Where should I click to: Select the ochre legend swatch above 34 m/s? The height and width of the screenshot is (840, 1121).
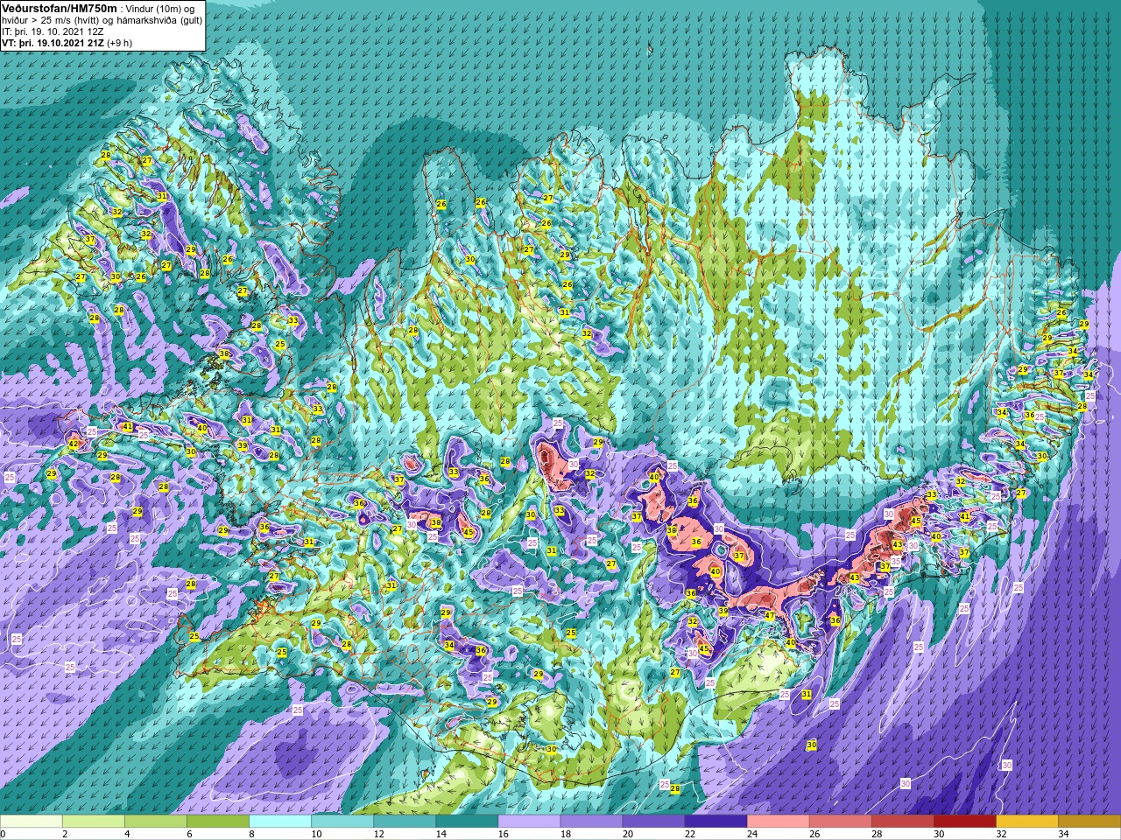pos(1089,822)
